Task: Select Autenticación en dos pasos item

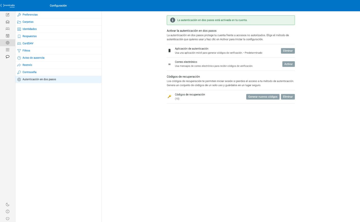Action: click(x=58, y=79)
